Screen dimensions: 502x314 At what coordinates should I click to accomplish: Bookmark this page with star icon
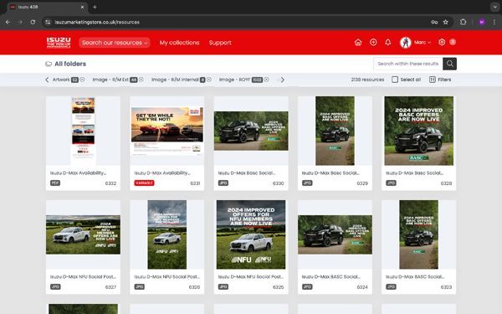click(x=445, y=22)
